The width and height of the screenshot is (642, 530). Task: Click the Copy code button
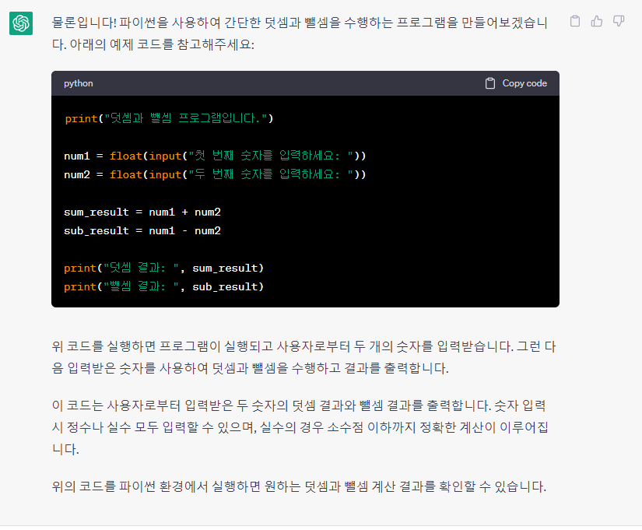[x=516, y=83]
